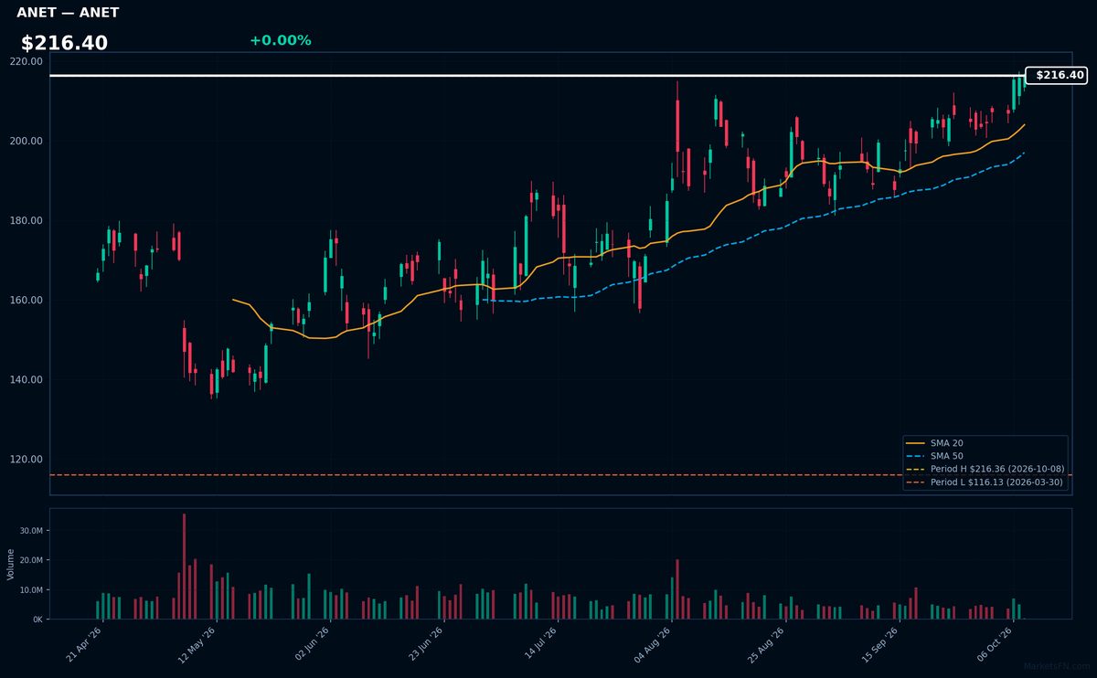The height and width of the screenshot is (678, 1097).
Task: Click the 23 Jun '26 date label
Action: click(426, 643)
